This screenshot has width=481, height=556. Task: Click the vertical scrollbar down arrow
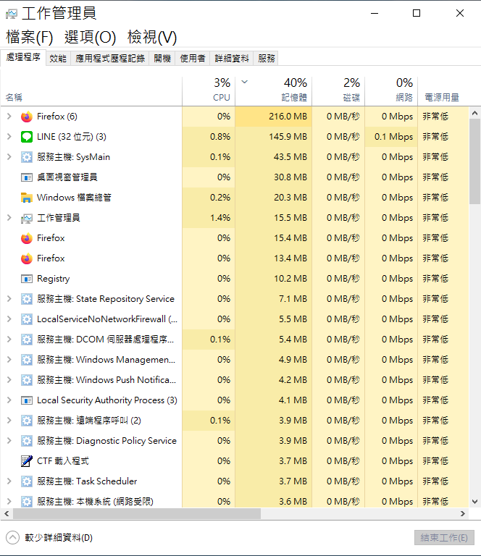474,502
